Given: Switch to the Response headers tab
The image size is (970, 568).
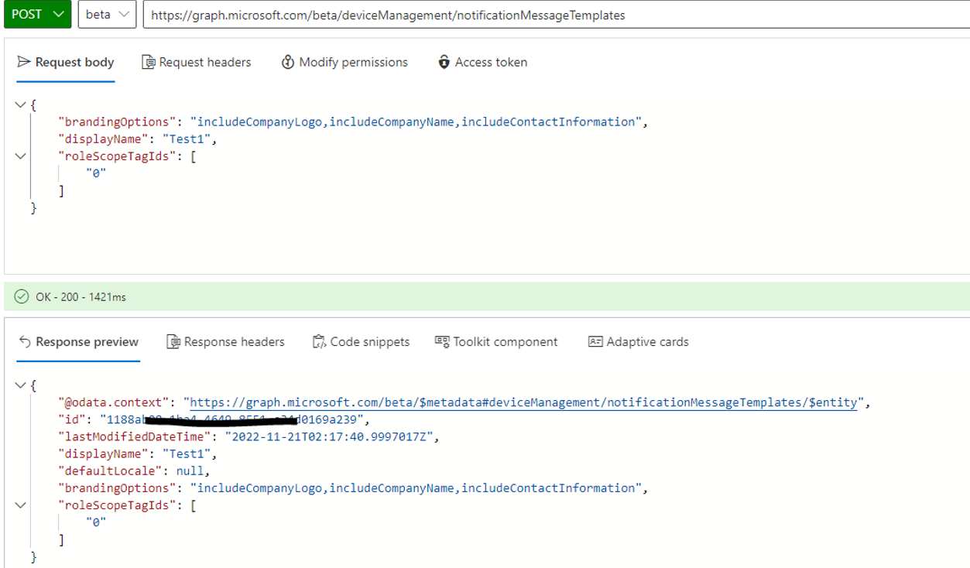Looking at the screenshot, I should point(225,341).
